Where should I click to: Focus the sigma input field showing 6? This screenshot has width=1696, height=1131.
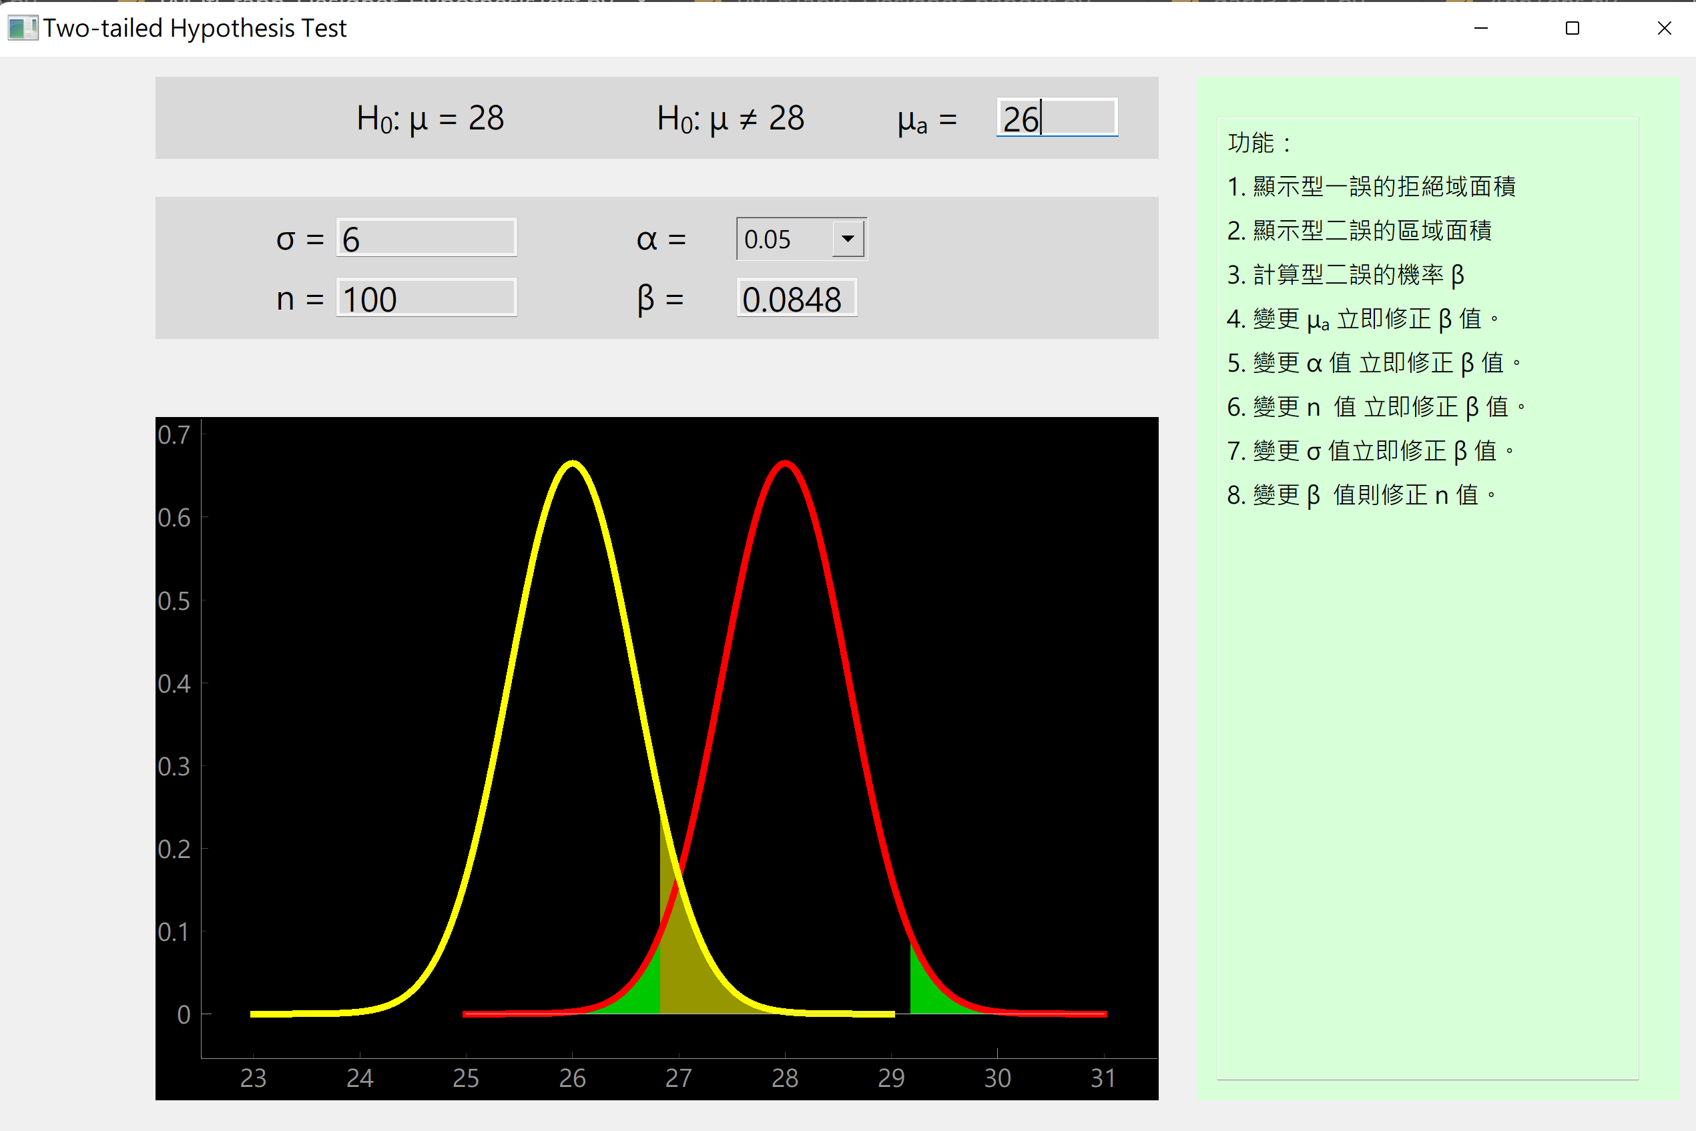(426, 238)
